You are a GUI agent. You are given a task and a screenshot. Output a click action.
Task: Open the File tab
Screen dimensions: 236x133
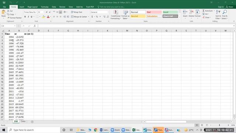(4, 7)
